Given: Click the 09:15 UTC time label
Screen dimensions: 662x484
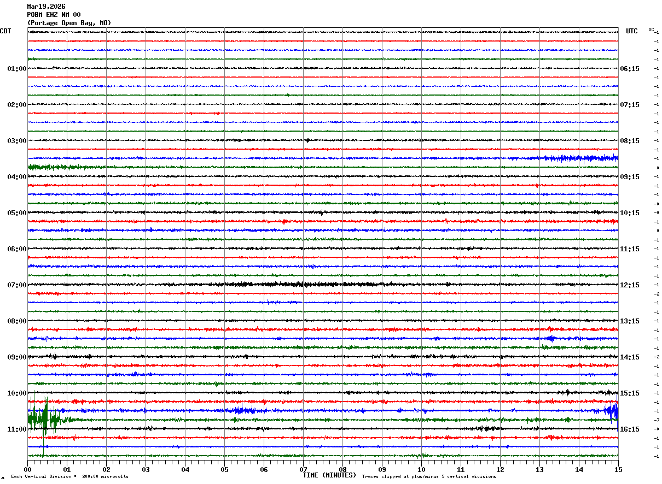Looking at the screenshot, I should point(630,177).
